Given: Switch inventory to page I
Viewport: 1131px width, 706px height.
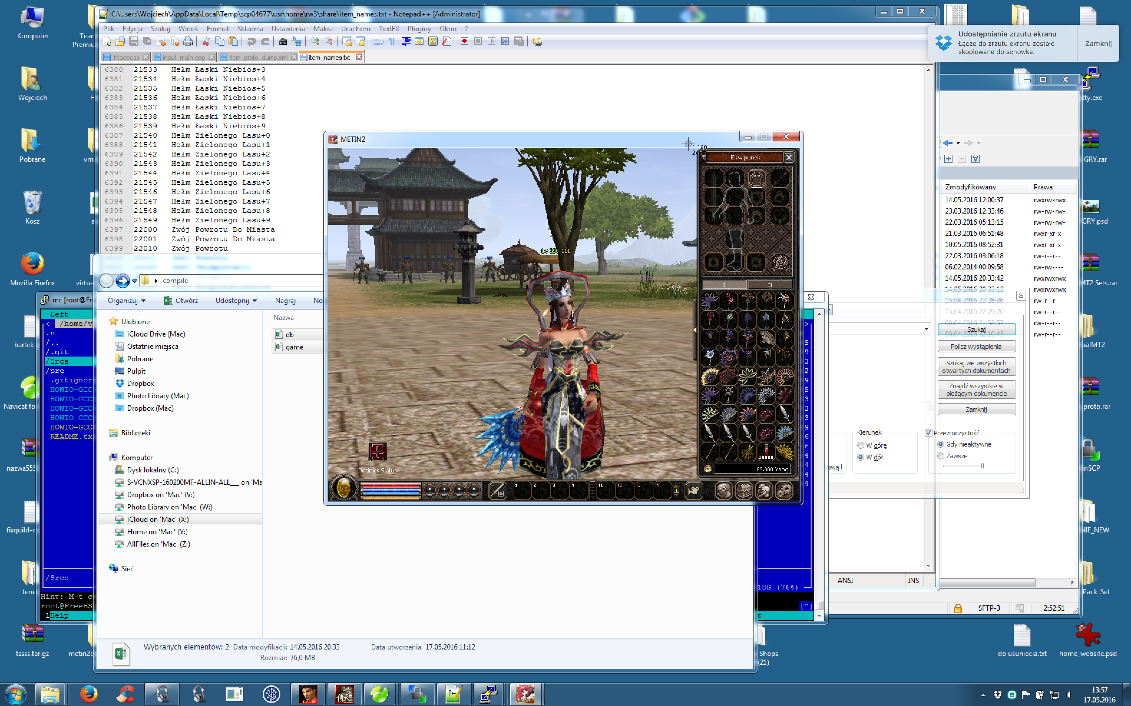Looking at the screenshot, I should coord(724,285).
